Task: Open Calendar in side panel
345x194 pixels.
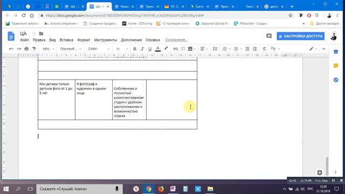Action: (x=336, y=52)
